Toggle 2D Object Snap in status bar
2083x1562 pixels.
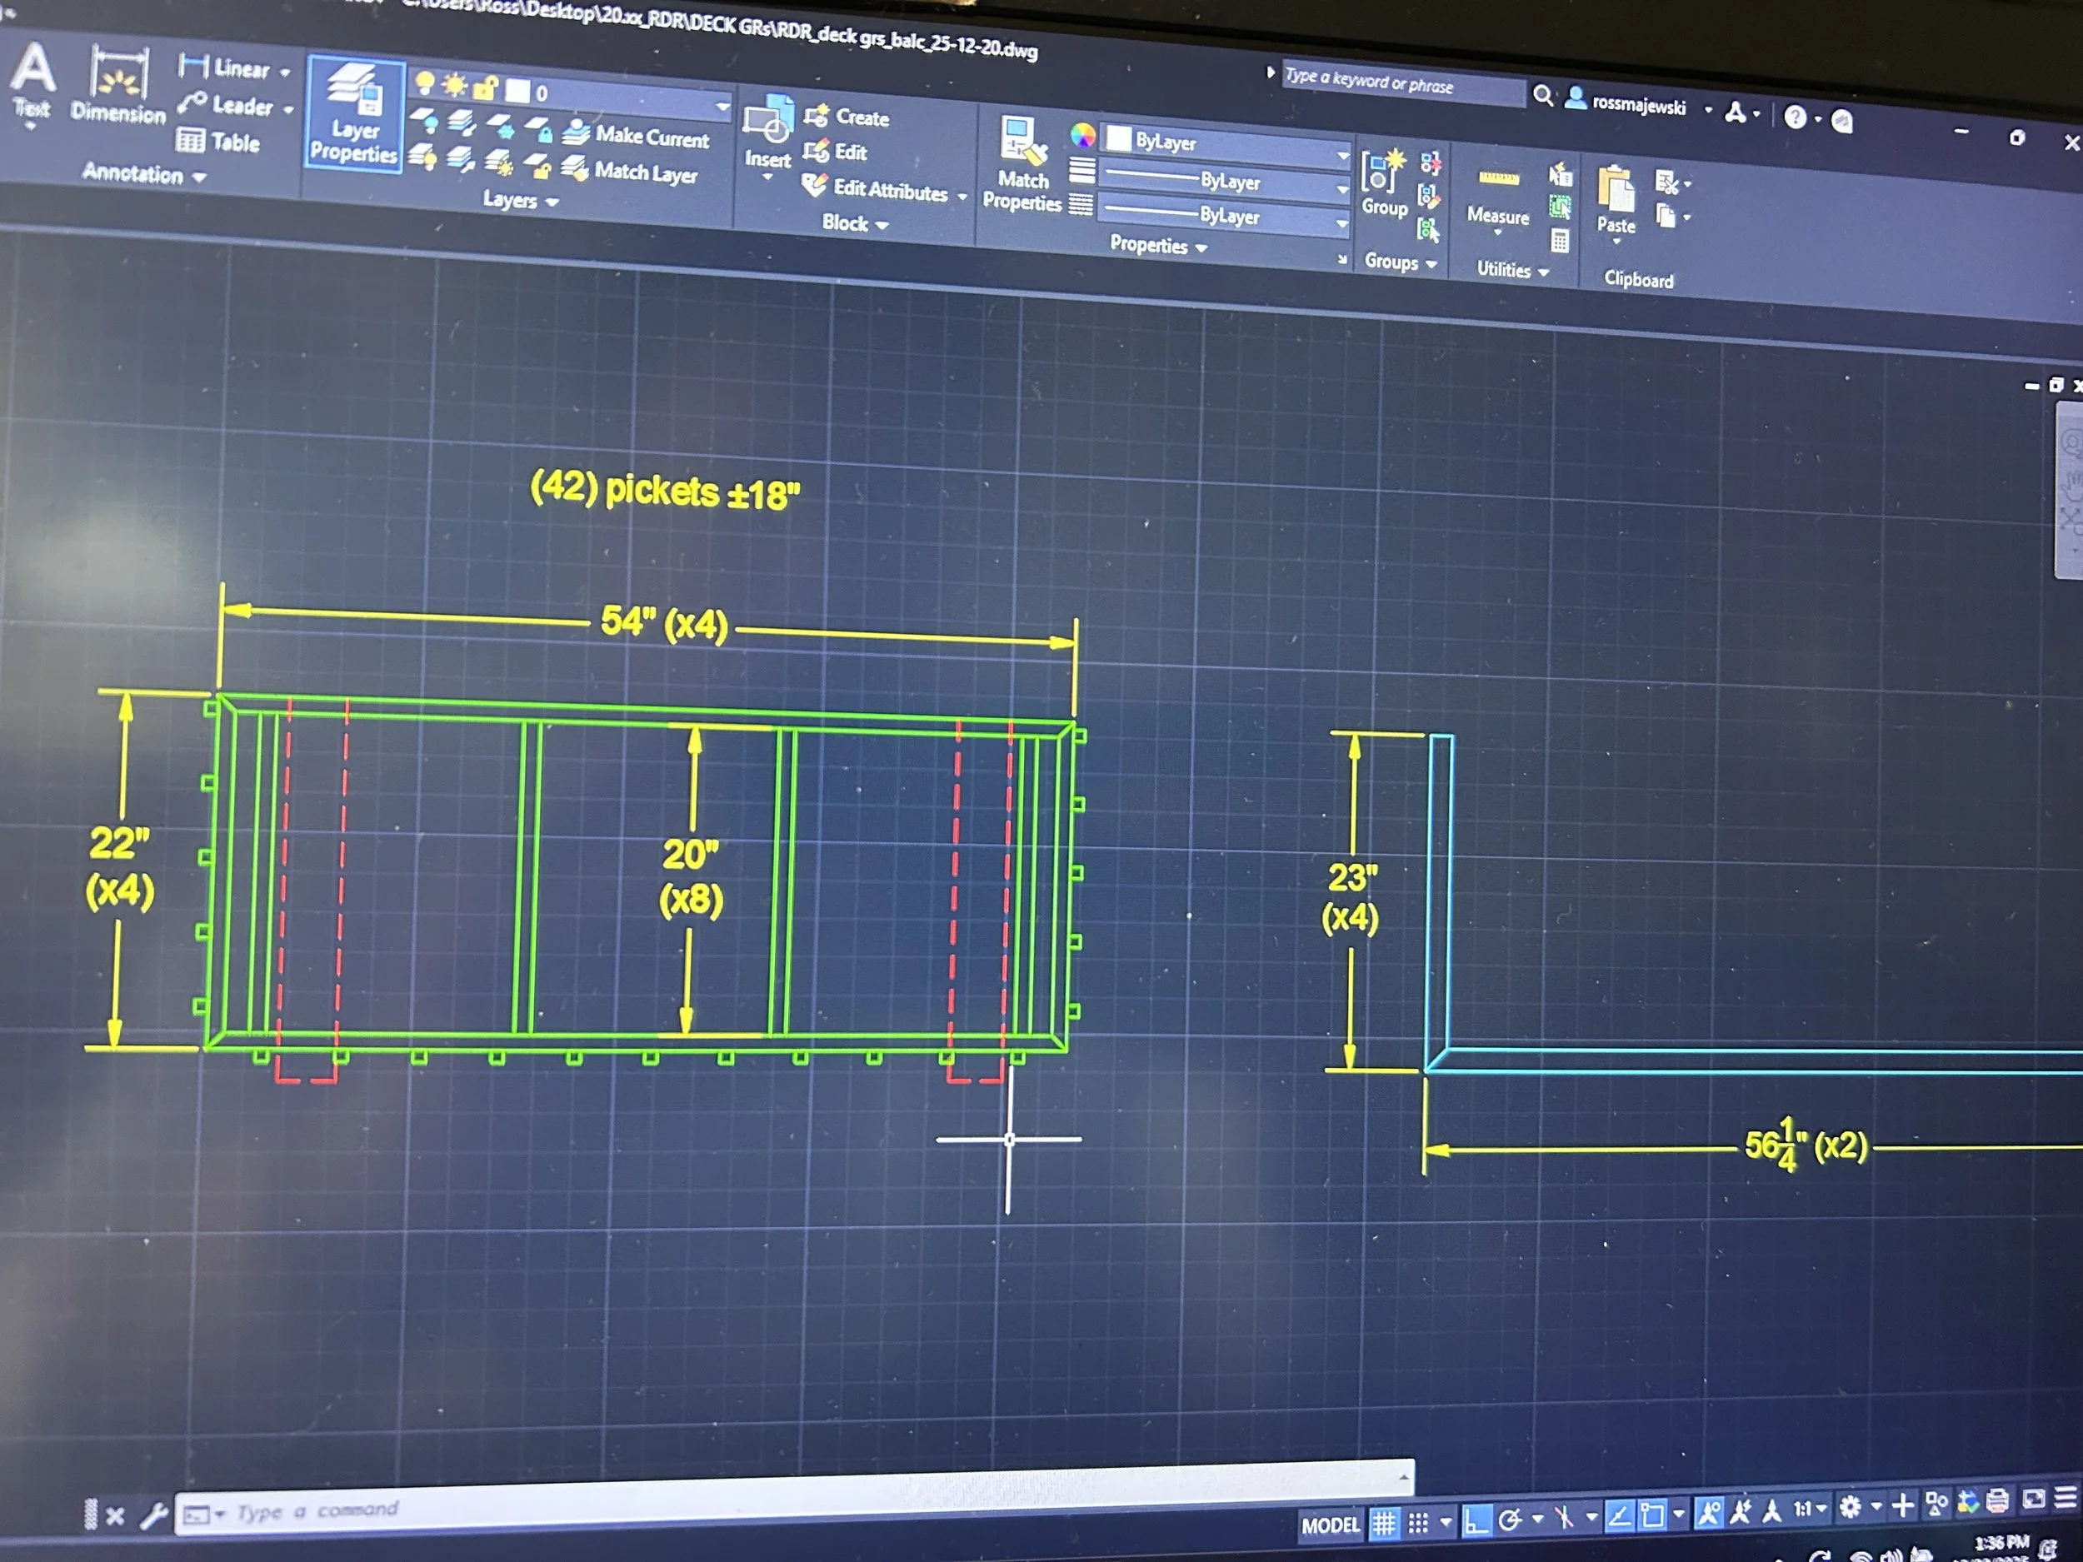click(1652, 1515)
